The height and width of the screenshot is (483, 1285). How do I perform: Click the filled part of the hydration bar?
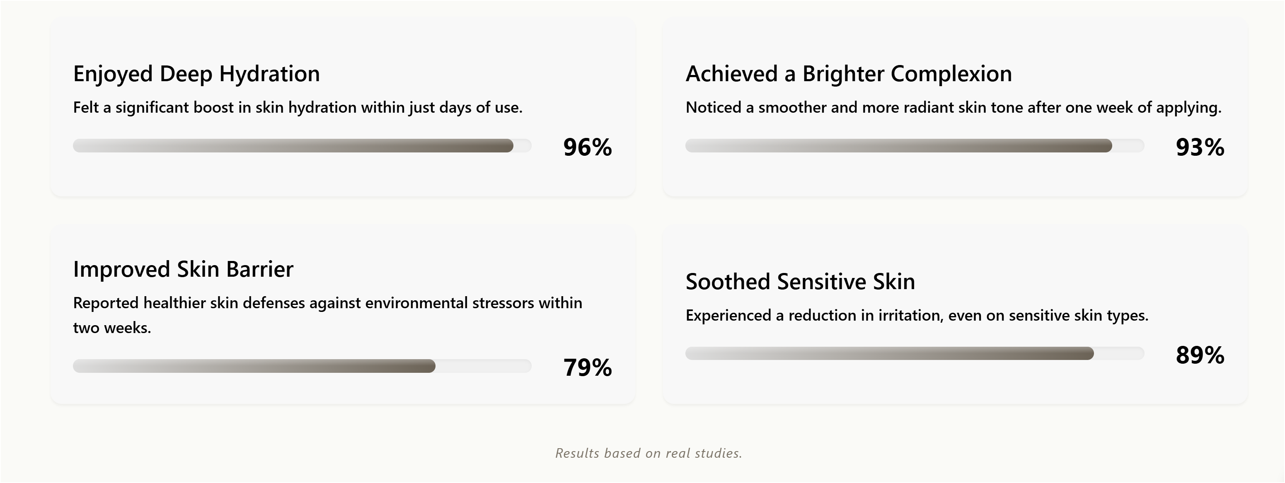tap(293, 146)
